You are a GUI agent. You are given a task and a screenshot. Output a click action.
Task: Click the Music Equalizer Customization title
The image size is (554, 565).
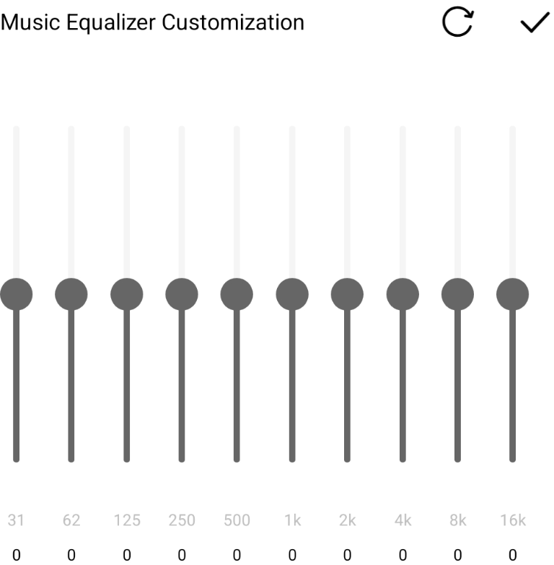tap(152, 22)
